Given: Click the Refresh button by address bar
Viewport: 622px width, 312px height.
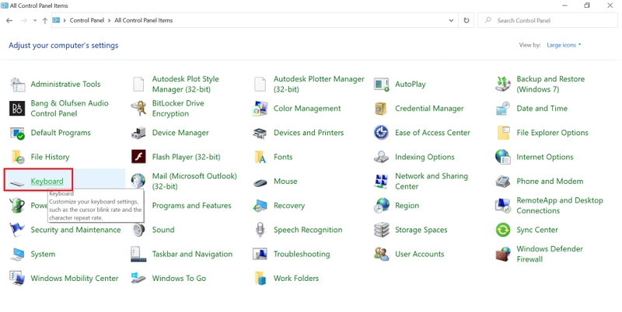Looking at the screenshot, I should [466, 21].
